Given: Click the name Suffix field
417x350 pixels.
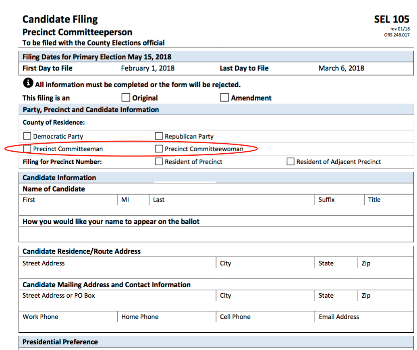Looking at the screenshot, I should point(339,208).
